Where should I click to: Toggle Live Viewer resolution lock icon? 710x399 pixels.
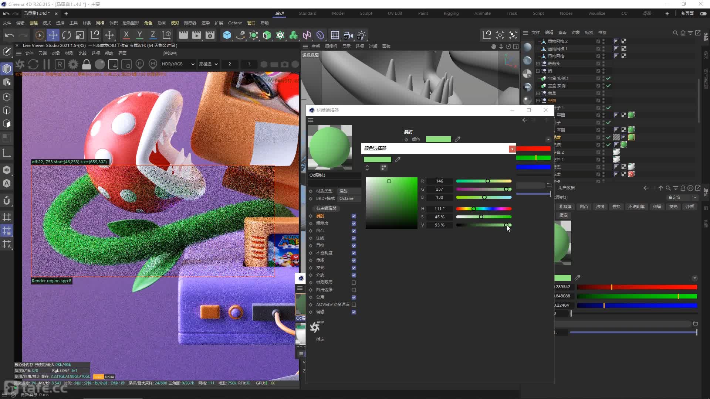click(87, 64)
